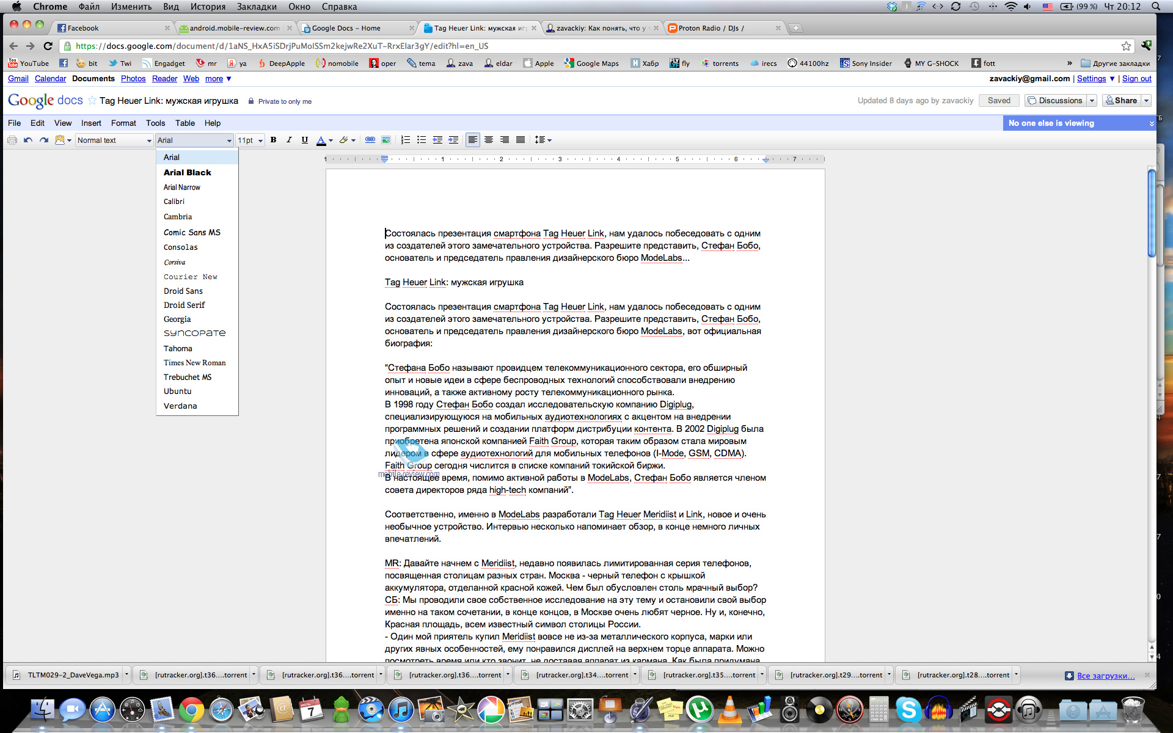Reload the page with refresh icon

point(48,46)
